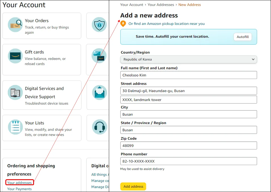
Task: Open the Your Lists card title
Action: [34, 123]
